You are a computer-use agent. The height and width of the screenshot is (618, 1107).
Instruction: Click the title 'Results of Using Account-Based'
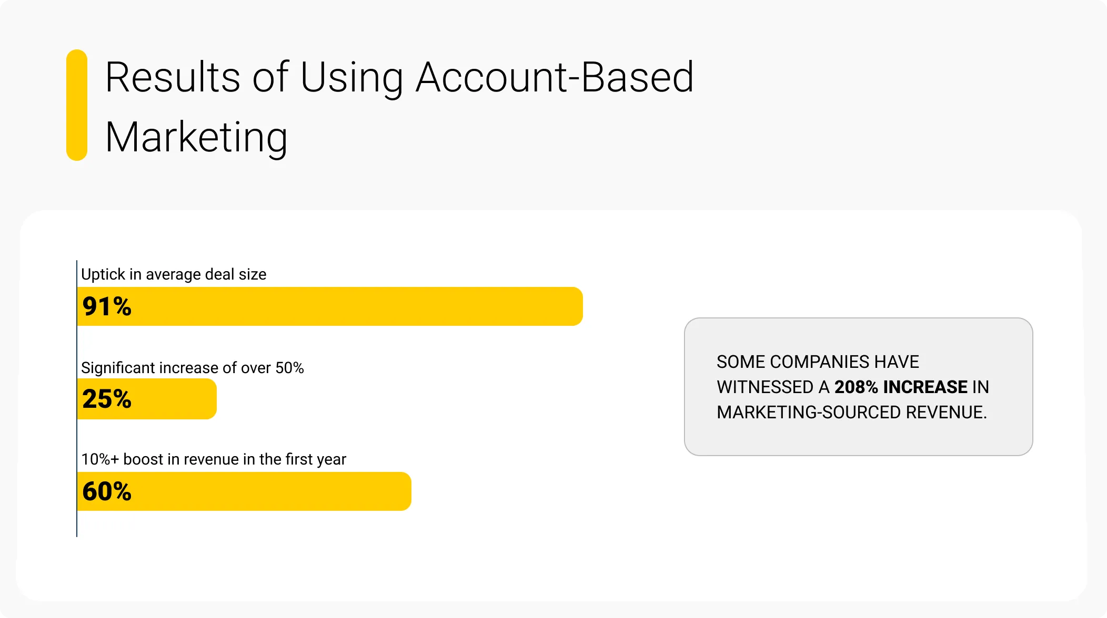[400, 77]
